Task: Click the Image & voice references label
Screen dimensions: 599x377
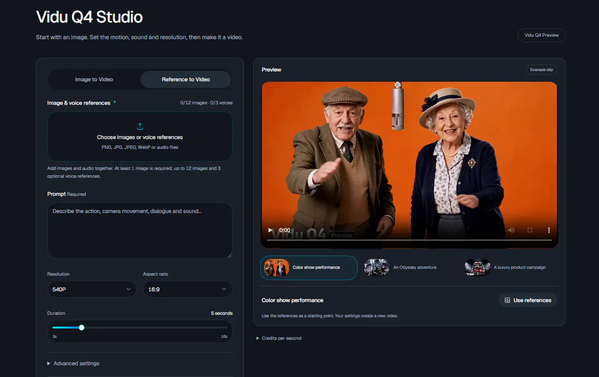Action: coord(79,103)
